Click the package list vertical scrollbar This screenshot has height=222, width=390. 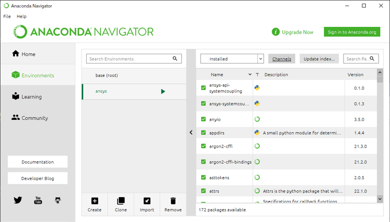tap(380, 134)
